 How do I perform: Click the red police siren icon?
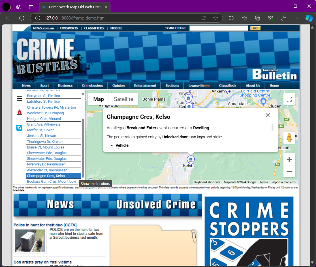point(19,112)
